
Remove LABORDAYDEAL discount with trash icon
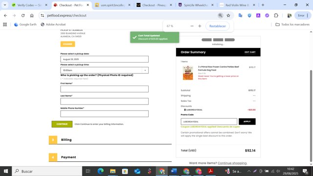pyautogui.click(x=185, y=110)
